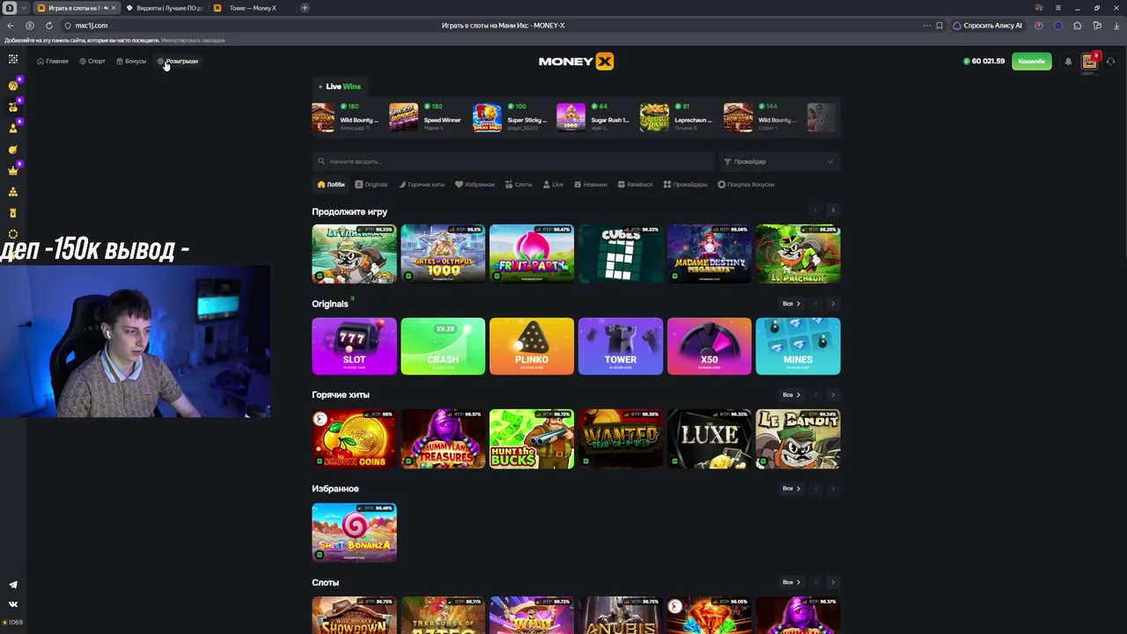Open the Sweet Bonanza favorite game

354,532
